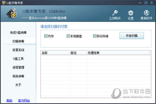156x104 pixels.
Task: Select 扫描病毒 in the sidebar
Action: point(18,41)
